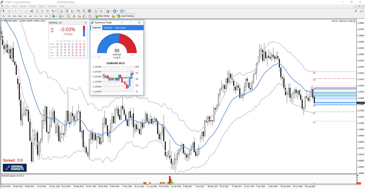Click the Zoom Out icon
The height and width of the screenshot is (189, 365).
tap(84, 11)
